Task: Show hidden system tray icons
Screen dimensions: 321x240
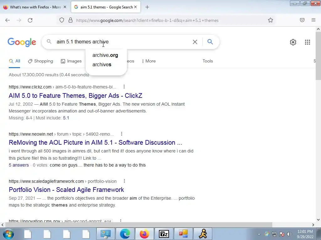Action: (259, 234)
